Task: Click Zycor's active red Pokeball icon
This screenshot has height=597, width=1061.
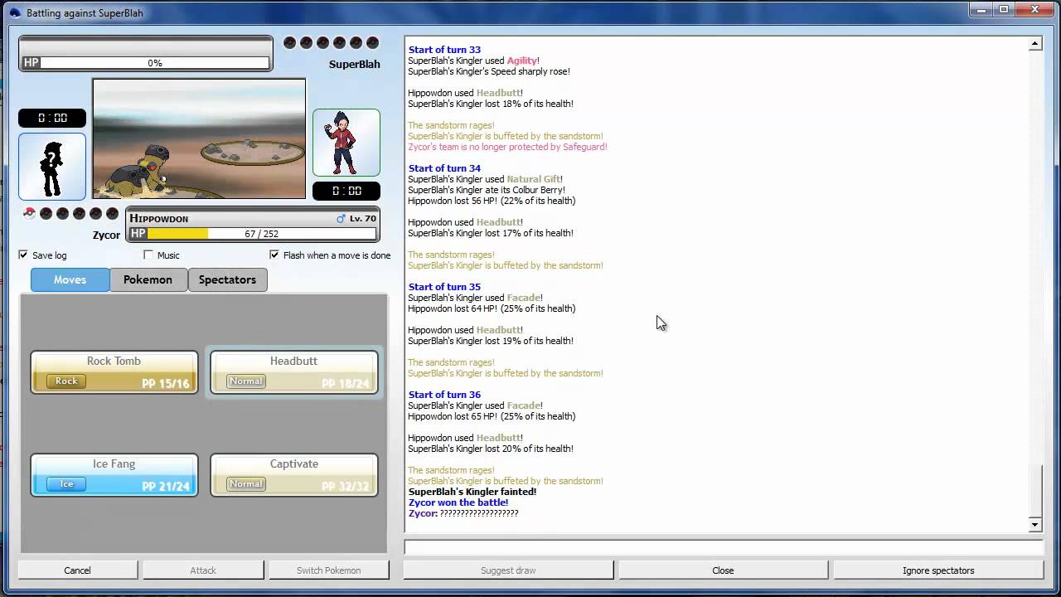Action: click(x=29, y=214)
